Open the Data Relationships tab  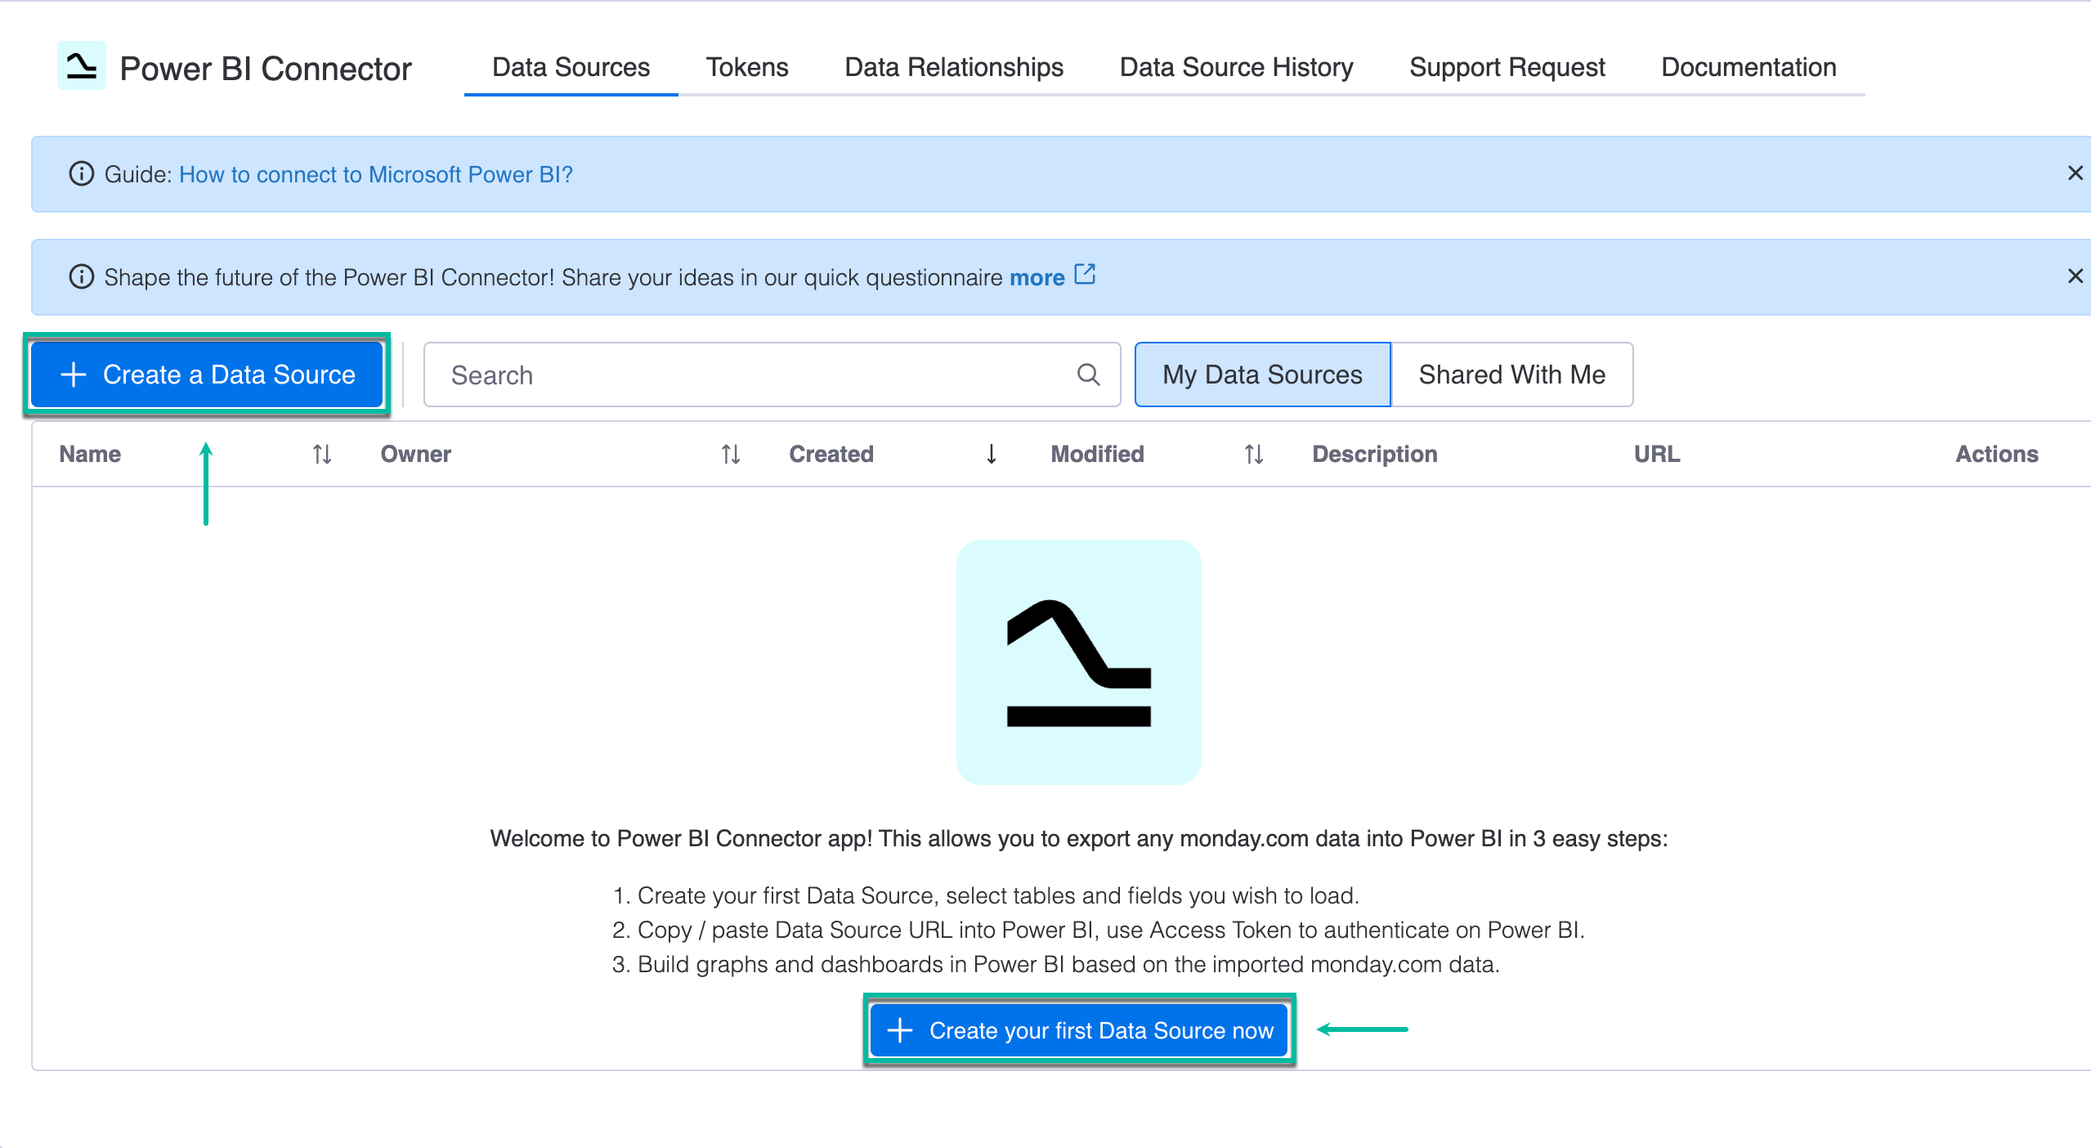click(953, 67)
